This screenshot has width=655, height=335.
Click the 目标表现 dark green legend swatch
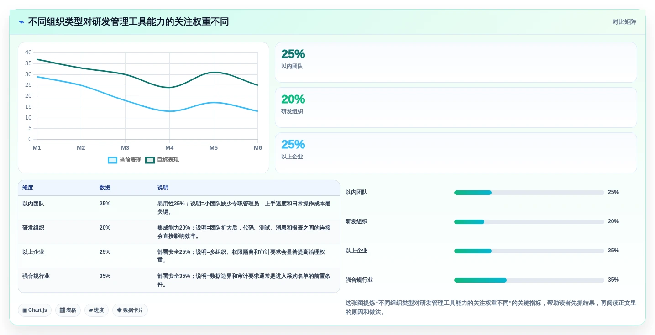tap(150, 160)
